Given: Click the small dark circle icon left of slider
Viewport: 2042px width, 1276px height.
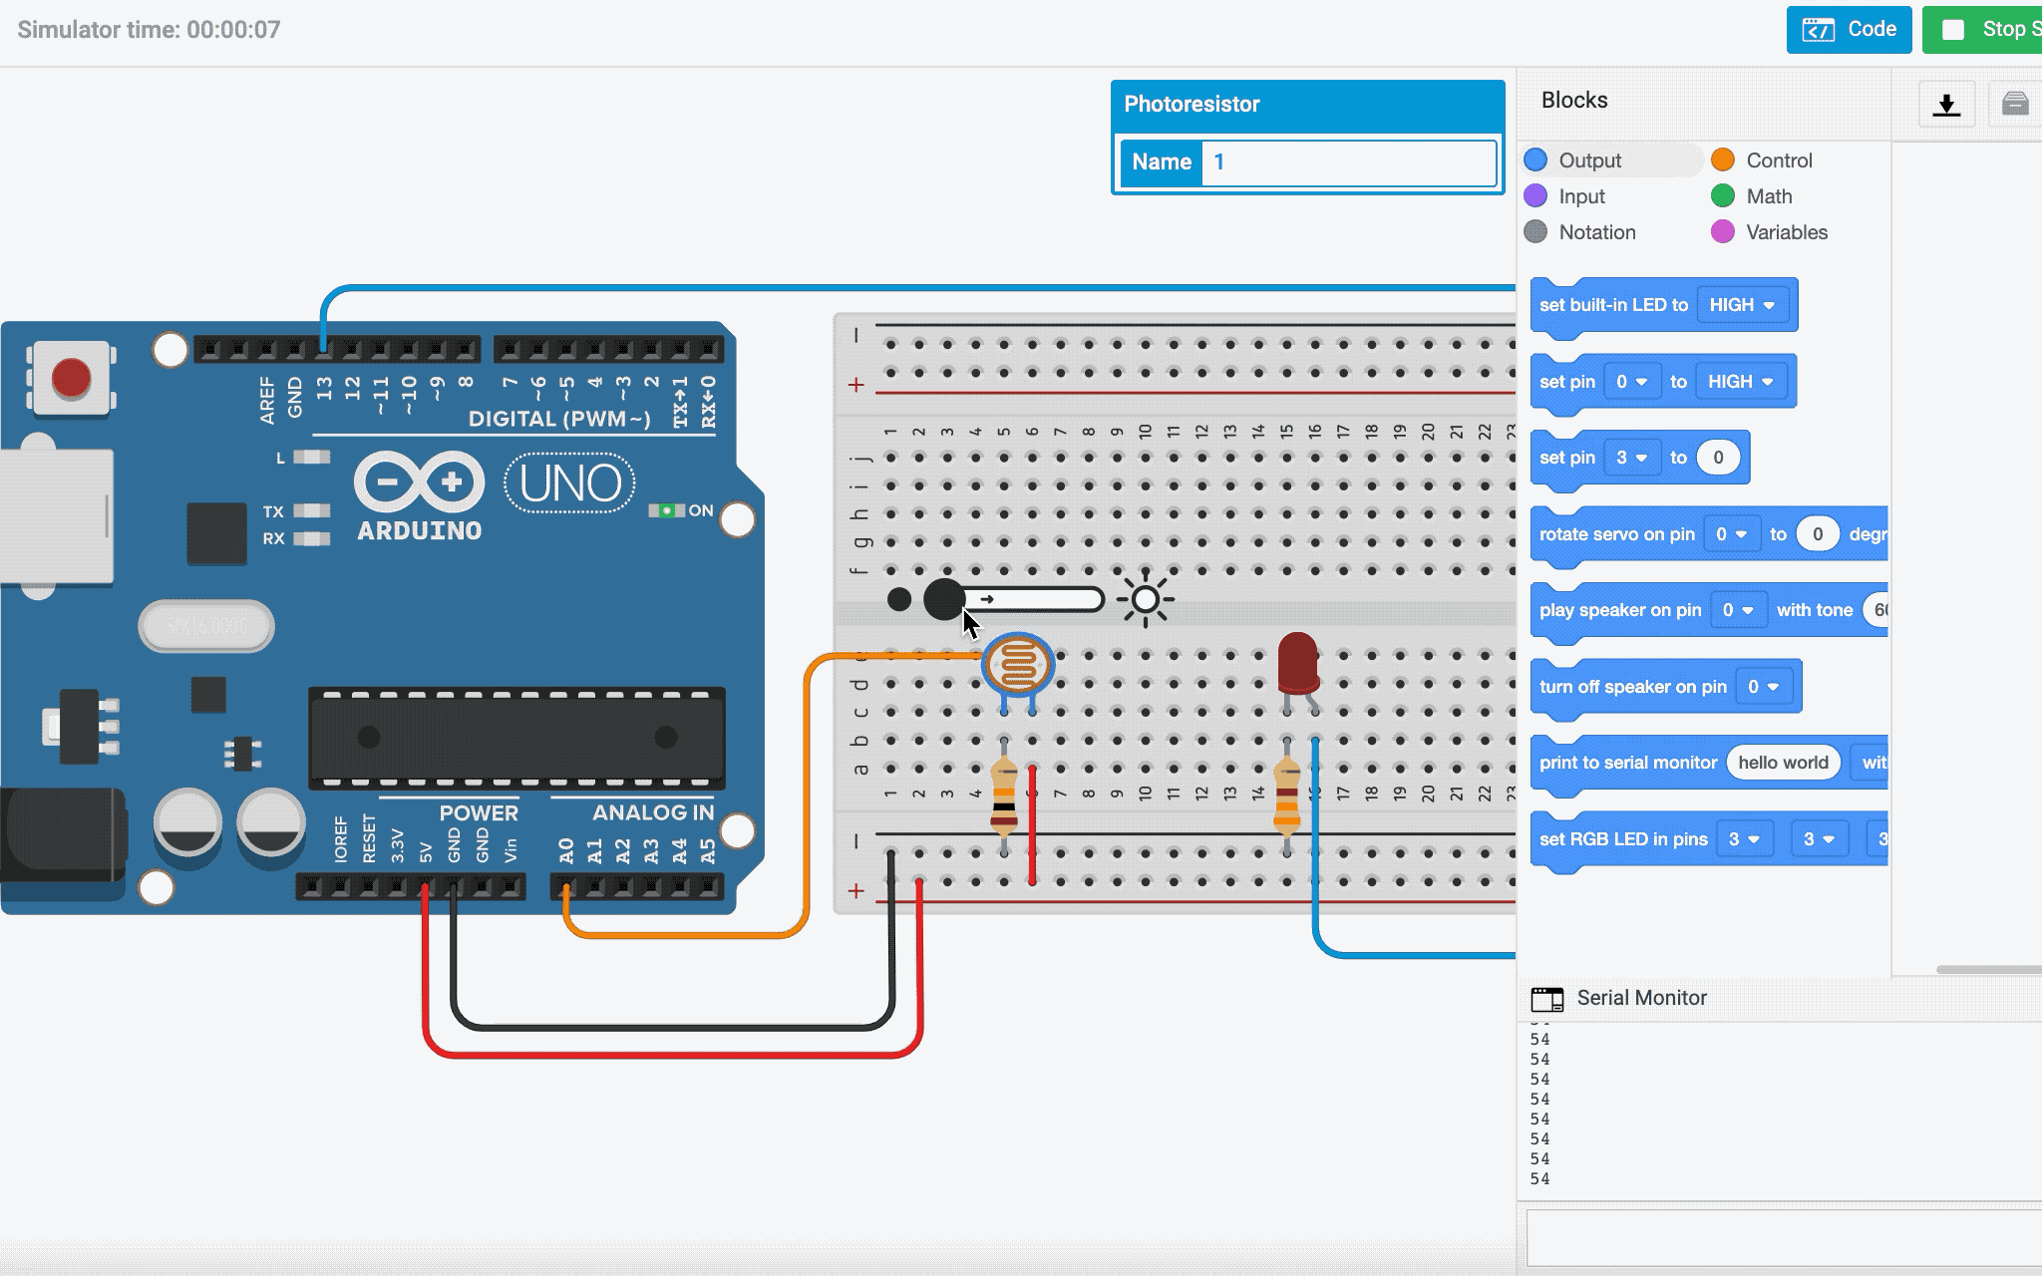Looking at the screenshot, I should 898,599.
